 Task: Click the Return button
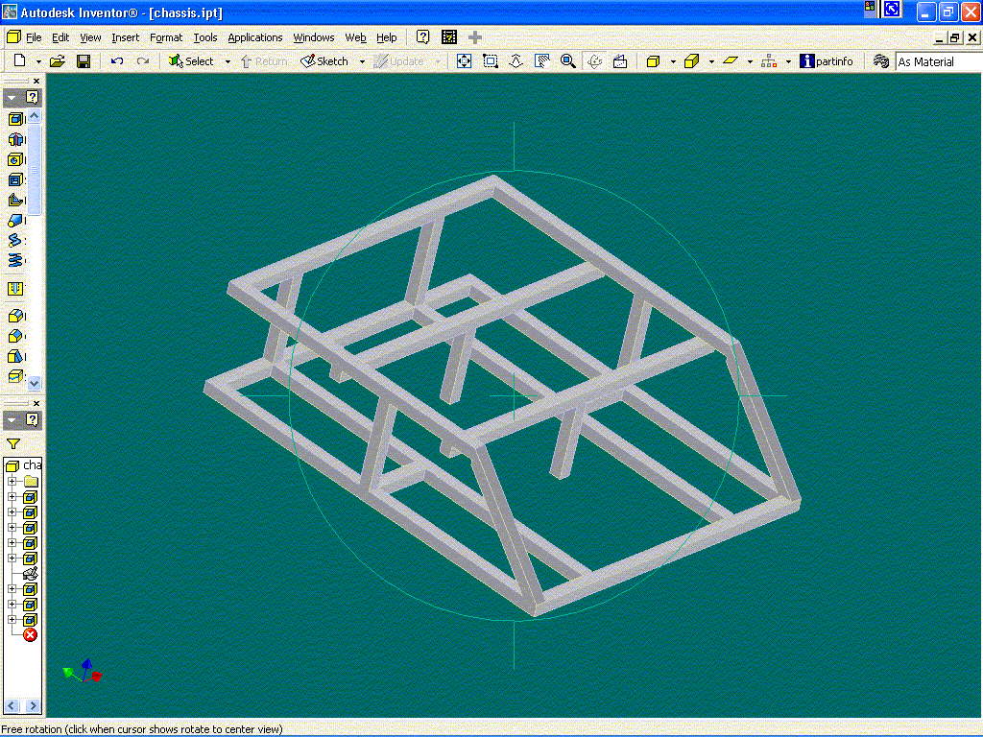point(264,61)
